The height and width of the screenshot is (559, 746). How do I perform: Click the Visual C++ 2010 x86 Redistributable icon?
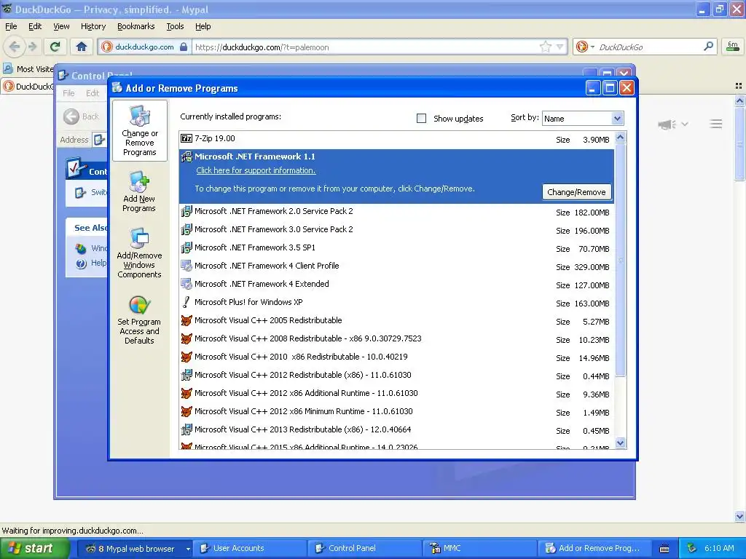tap(186, 357)
